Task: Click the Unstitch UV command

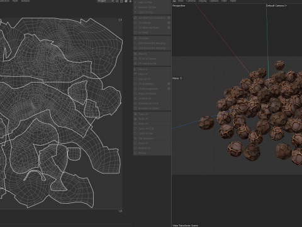Action: pos(152,98)
